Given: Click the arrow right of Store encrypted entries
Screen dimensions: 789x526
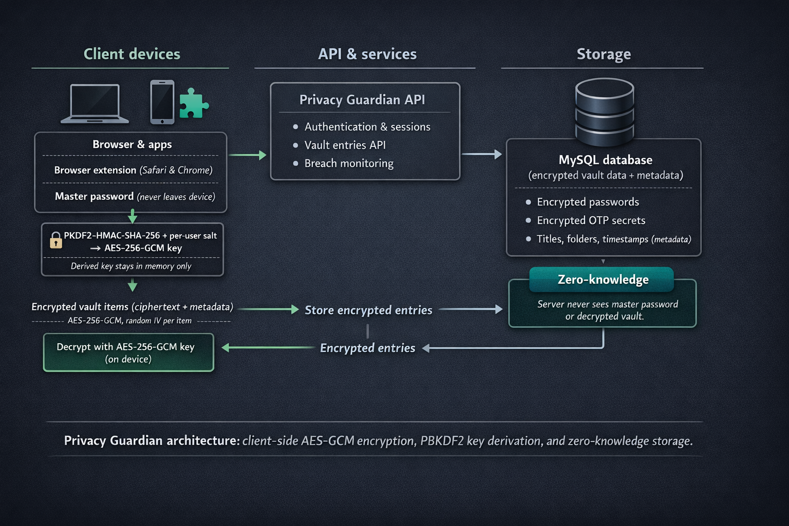Looking at the screenshot, I should [x=471, y=309].
